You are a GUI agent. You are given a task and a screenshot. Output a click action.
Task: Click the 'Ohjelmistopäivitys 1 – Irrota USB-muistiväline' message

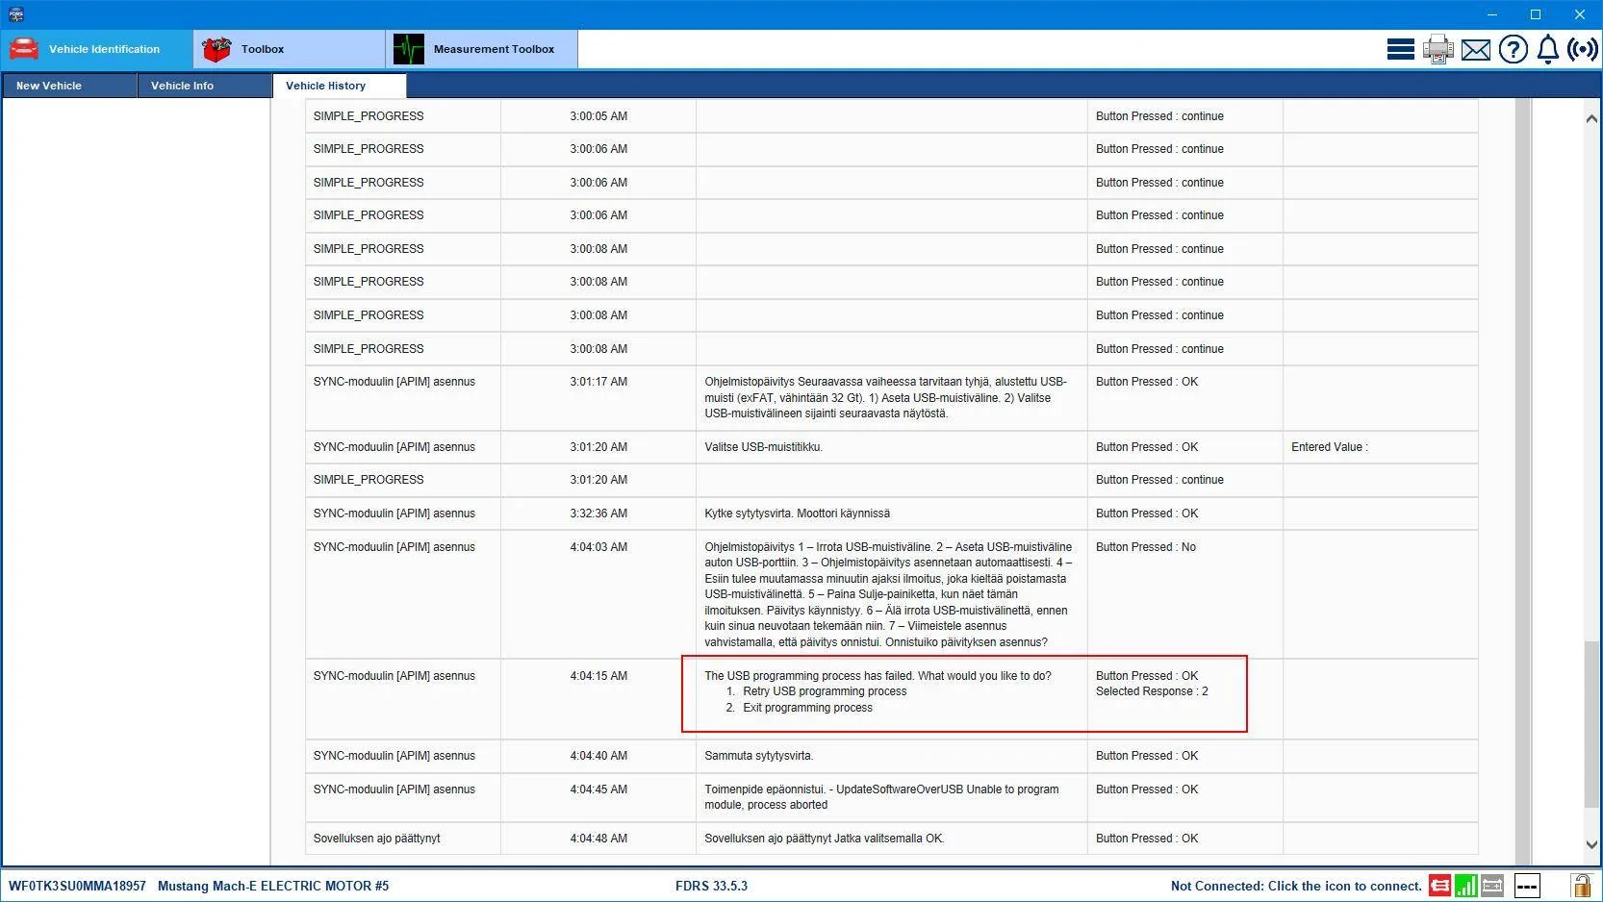pyautogui.click(x=888, y=594)
